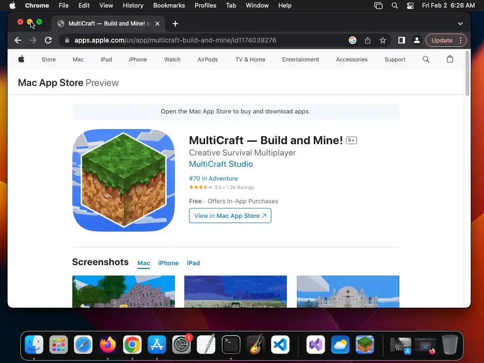
Task: Click the browser forward arrow
Action: tap(33, 40)
